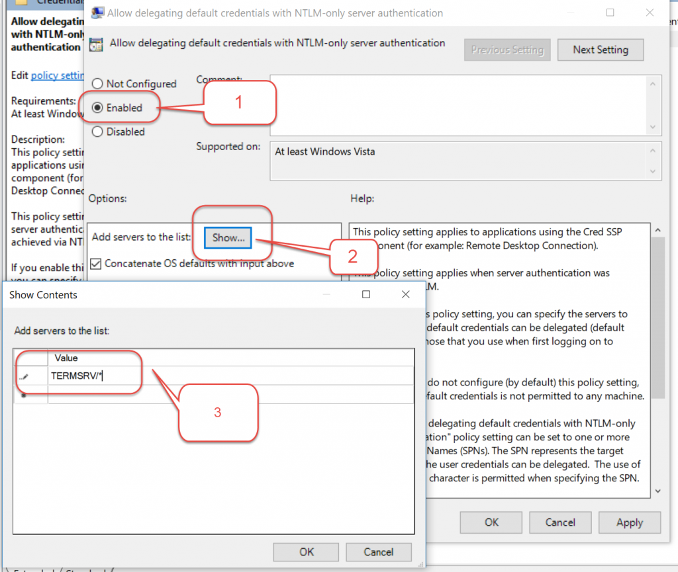The height and width of the screenshot is (572, 678).
Task: Select the Enabled radio button
Action: 97,108
